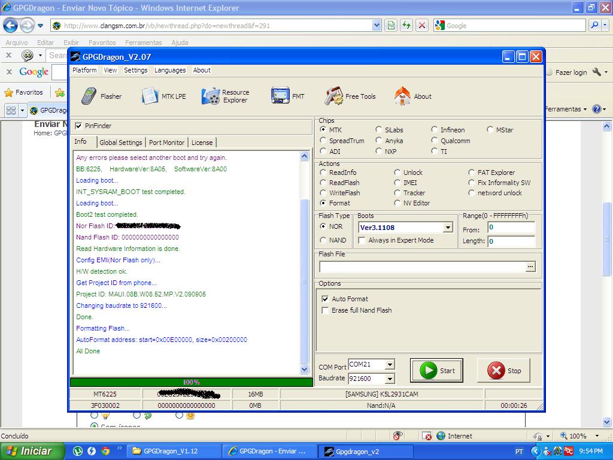Select the SpreadTrum chip option

323,140
